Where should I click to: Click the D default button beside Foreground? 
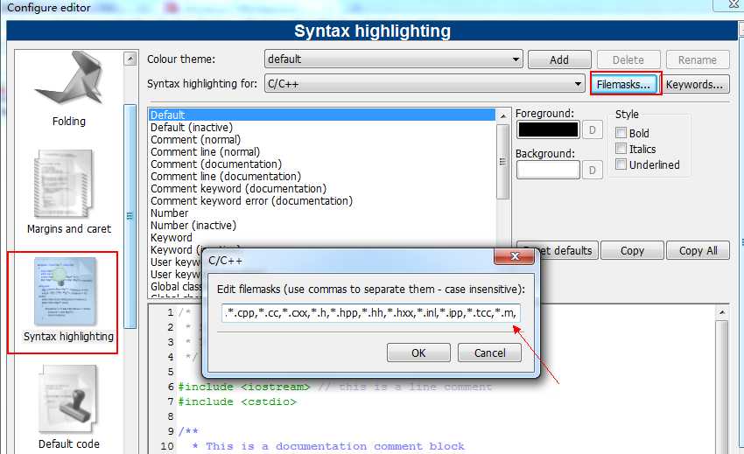point(593,129)
